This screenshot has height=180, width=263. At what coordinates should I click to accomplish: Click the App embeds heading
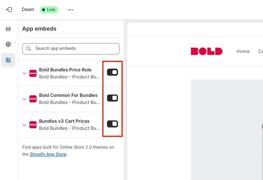[39, 29]
